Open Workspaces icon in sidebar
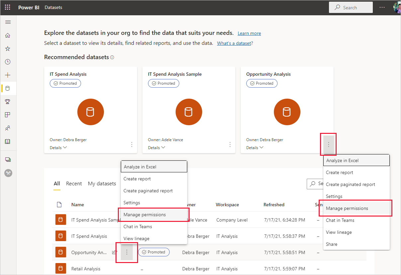This screenshot has width=401, height=275. tap(8, 160)
